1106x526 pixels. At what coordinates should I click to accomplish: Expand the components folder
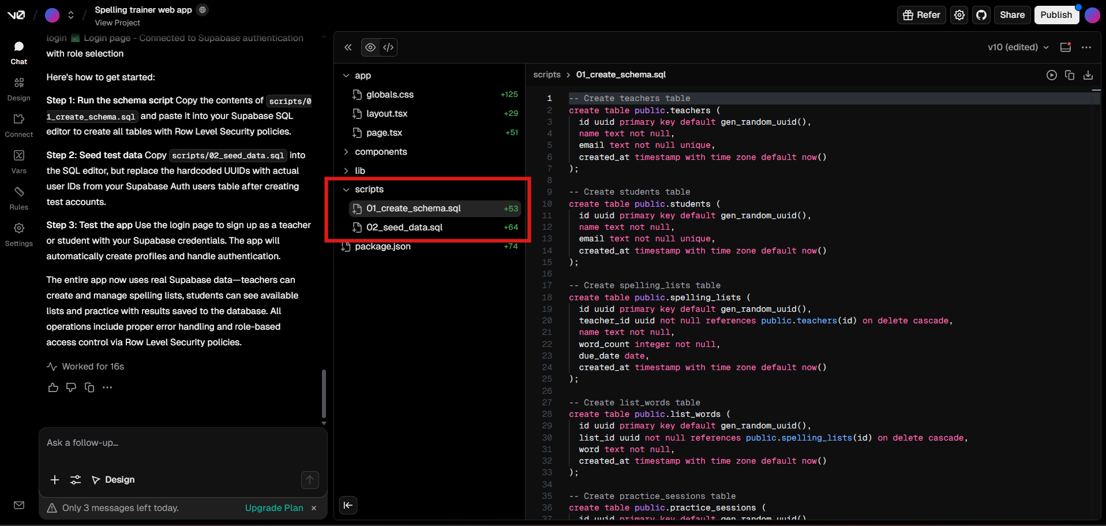[x=431, y=152]
